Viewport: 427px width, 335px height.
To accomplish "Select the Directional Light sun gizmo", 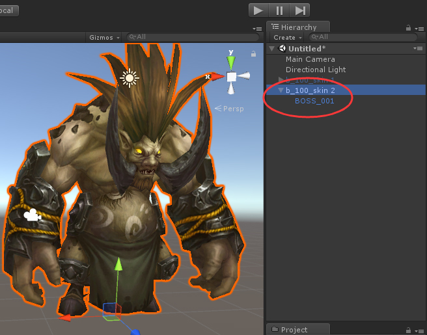I will 130,78.
